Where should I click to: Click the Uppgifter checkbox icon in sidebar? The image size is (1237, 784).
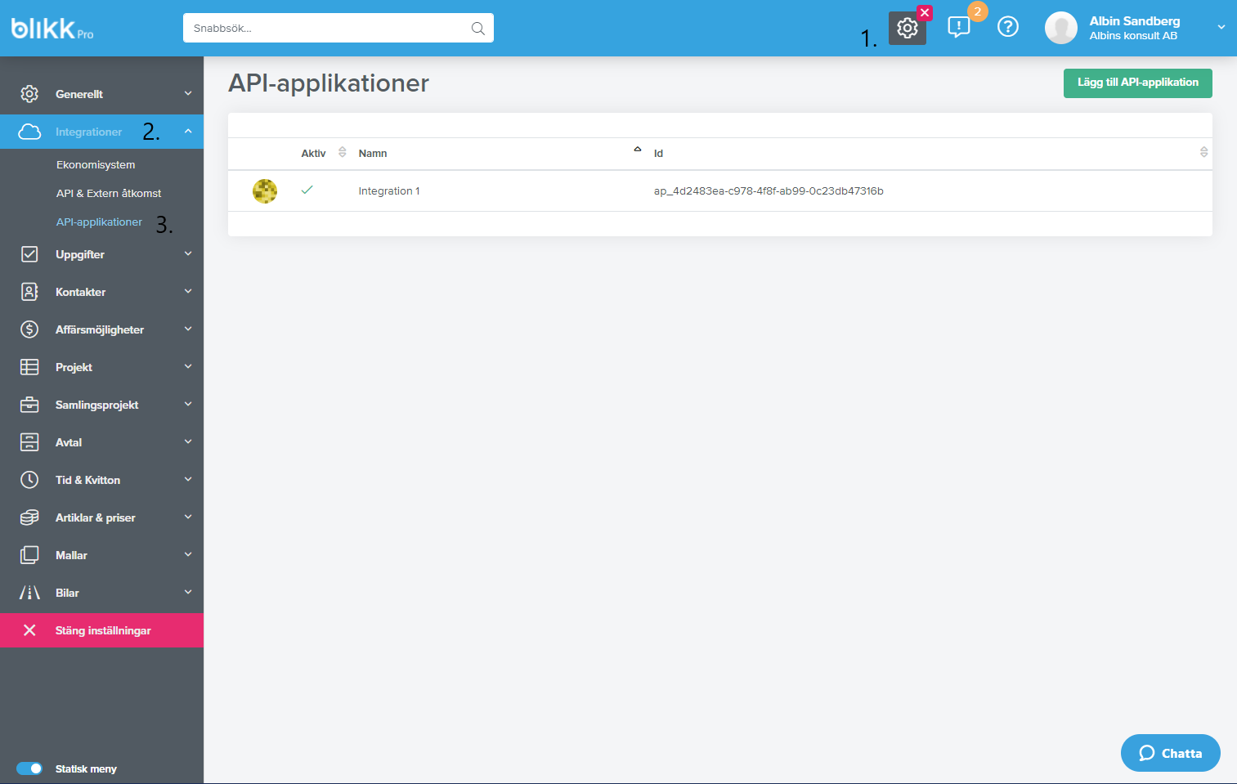(29, 254)
